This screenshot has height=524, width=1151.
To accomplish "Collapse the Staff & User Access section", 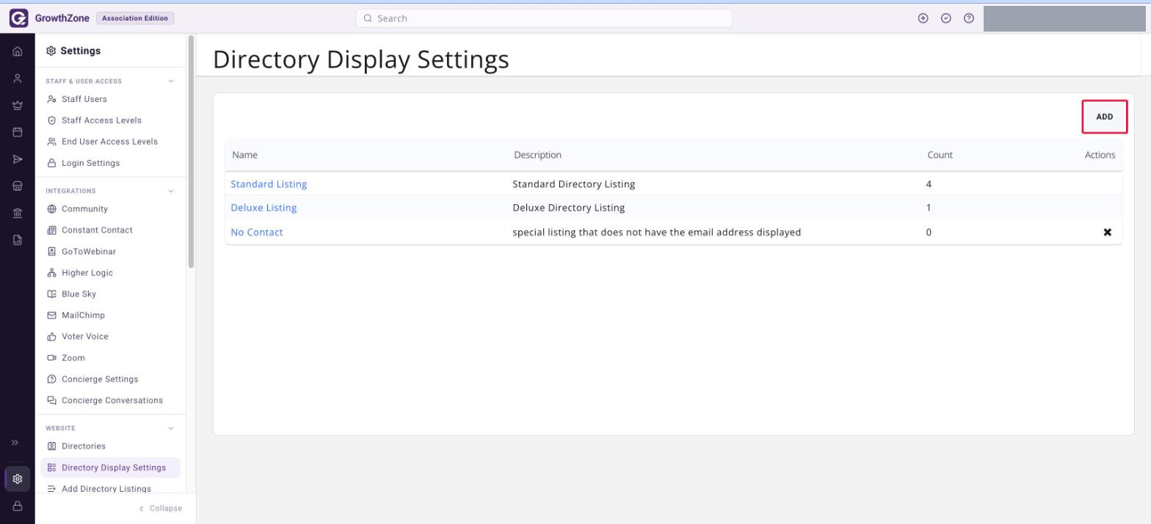I will pyautogui.click(x=171, y=81).
